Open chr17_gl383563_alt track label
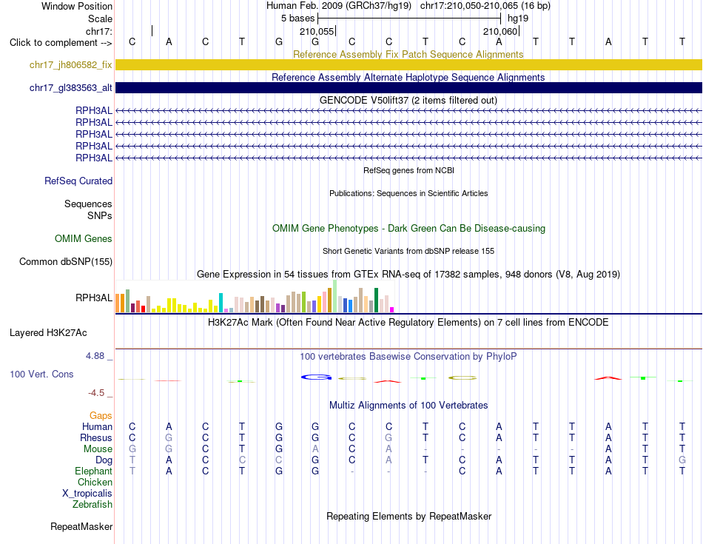Viewport: 703px width, 544px height. (x=71, y=88)
